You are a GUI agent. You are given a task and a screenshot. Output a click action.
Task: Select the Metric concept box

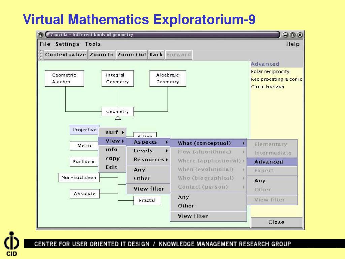coord(84,146)
